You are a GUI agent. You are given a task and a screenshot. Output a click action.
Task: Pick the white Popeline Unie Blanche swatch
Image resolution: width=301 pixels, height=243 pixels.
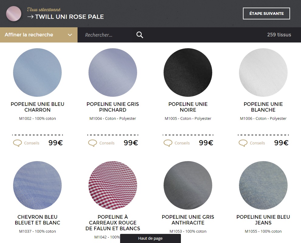click(x=263, y=73)
